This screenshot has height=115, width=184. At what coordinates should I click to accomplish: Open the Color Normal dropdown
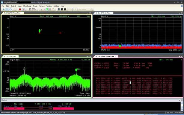pyautogui.click(x=85, y=9)
